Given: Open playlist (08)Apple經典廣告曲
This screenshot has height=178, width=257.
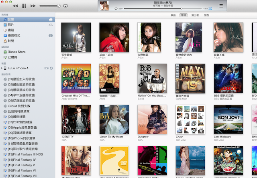Looking at the screenshot, I should click(27, 127).
